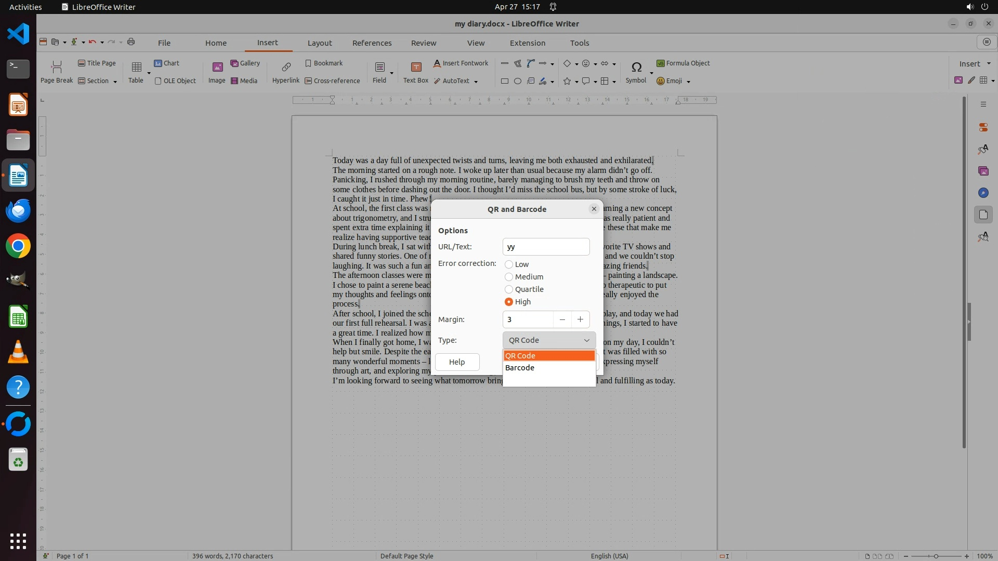Click the Formula Object icon
998x561 pixels.
pos(661,63)
